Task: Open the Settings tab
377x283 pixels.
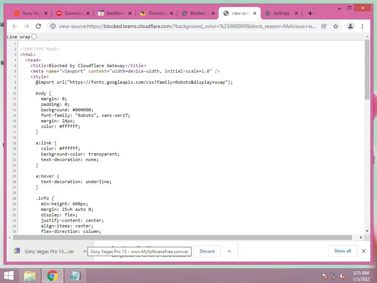Action: [x=278, y=13]
